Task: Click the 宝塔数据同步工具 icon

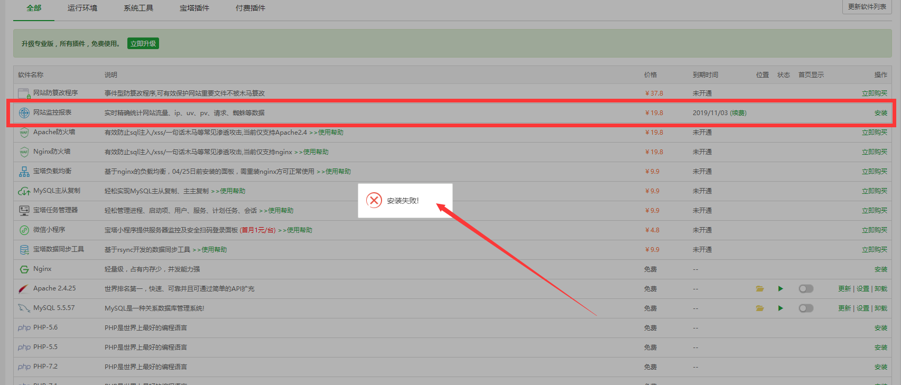Action: click(24, 250)
